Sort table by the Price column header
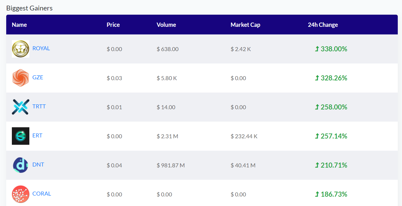 [113, 25]
